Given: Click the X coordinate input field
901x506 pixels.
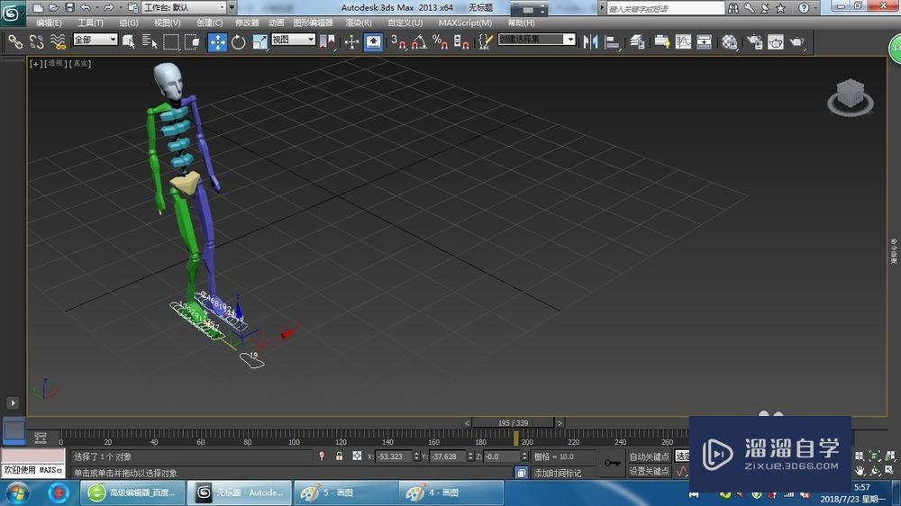Looking at the screenshot, I should (394, 456).
